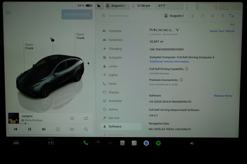
Task: Open the Augusto I profile in top status bar
Action: (115, 6)
